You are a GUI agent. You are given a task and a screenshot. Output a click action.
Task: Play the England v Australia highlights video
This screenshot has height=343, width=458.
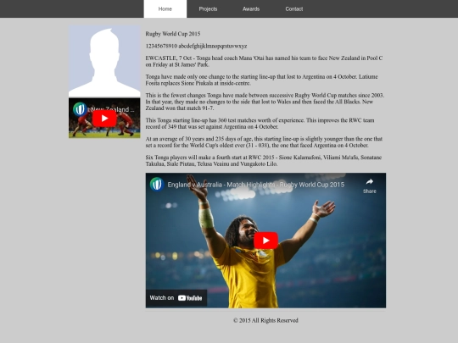(x=265, y=241)
